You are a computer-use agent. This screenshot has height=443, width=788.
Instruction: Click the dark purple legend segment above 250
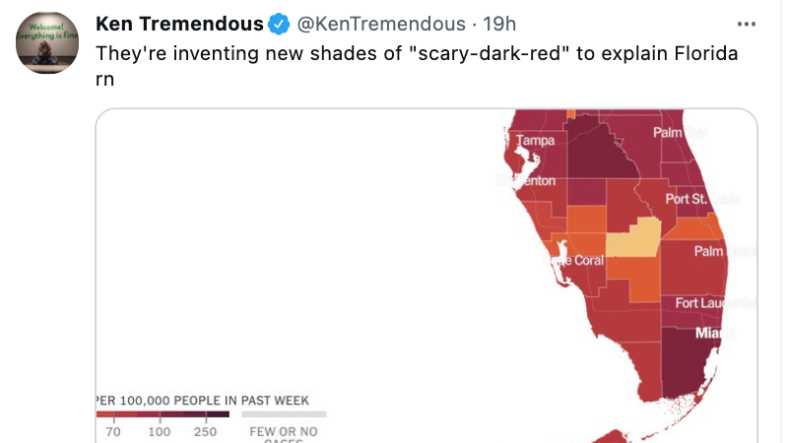point(218,414)
